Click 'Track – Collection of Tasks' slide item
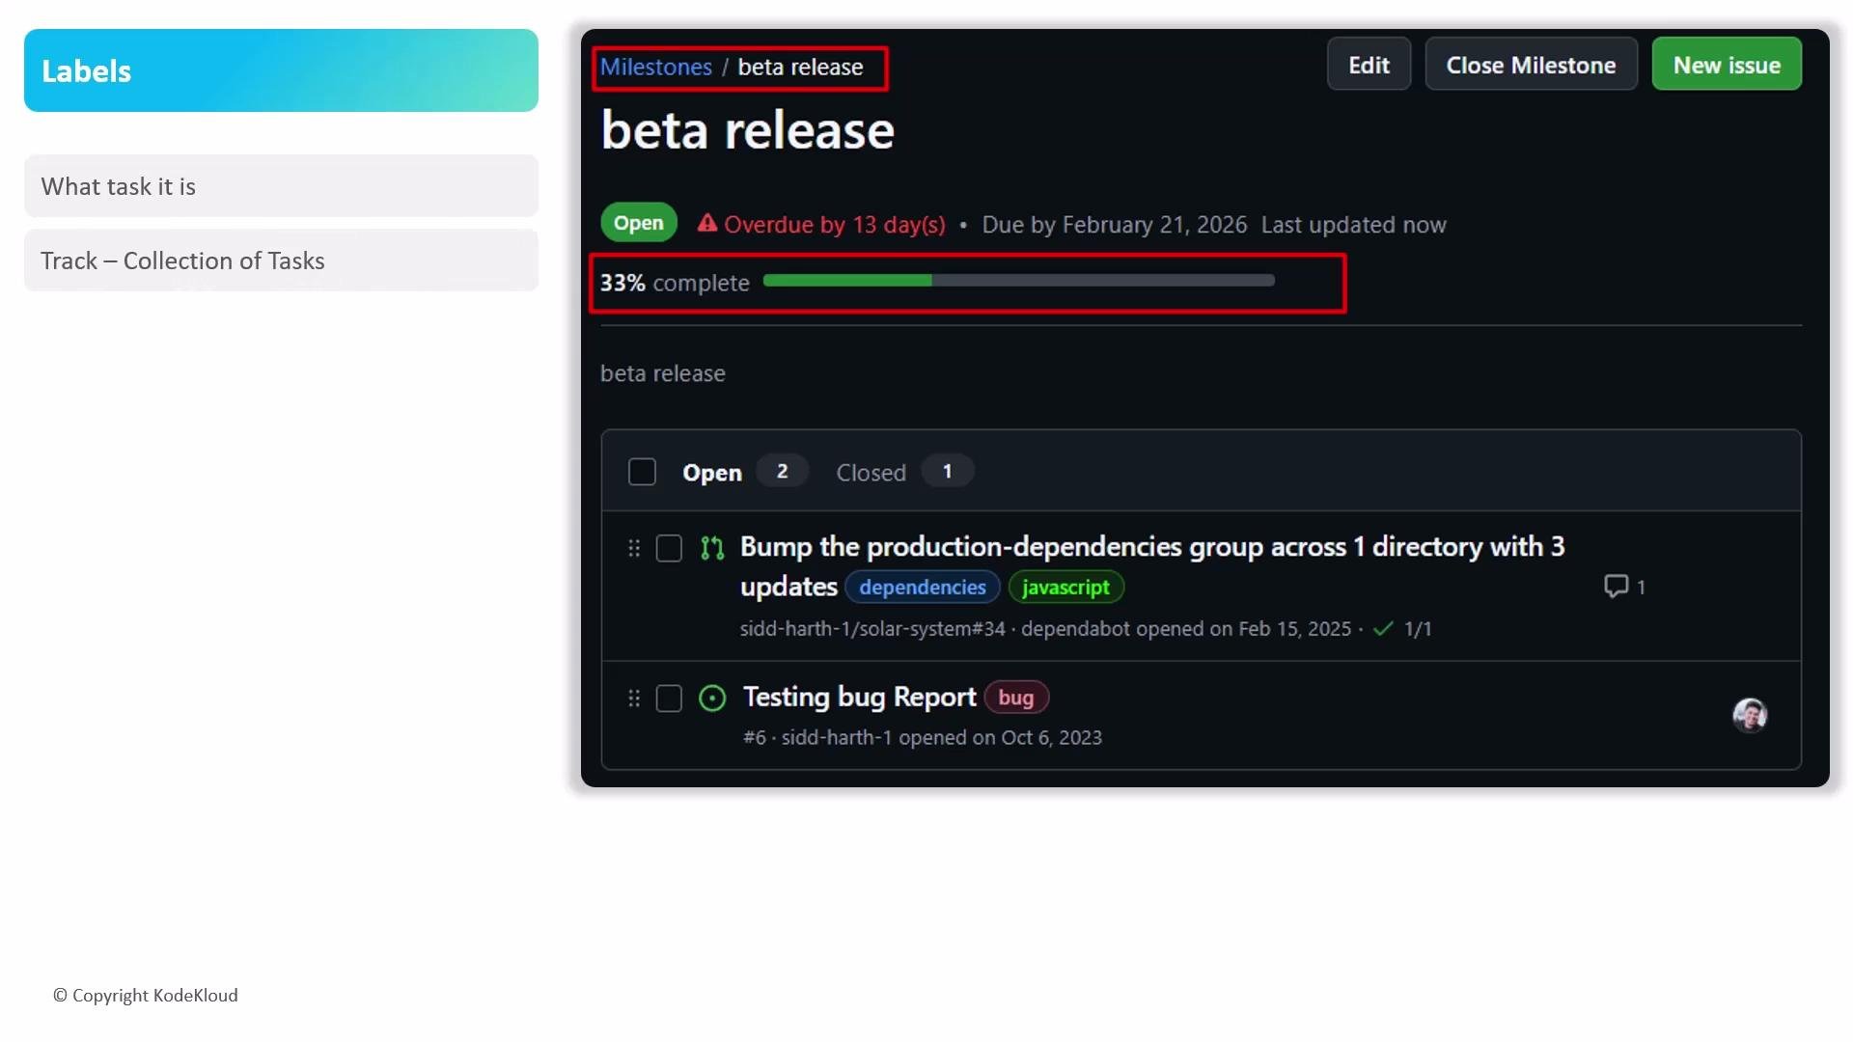The image size is (1853, 1042). point(281,260)
